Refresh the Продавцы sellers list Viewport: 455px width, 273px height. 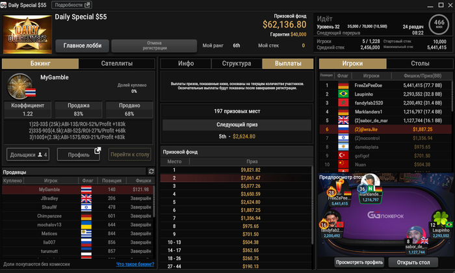151,172
